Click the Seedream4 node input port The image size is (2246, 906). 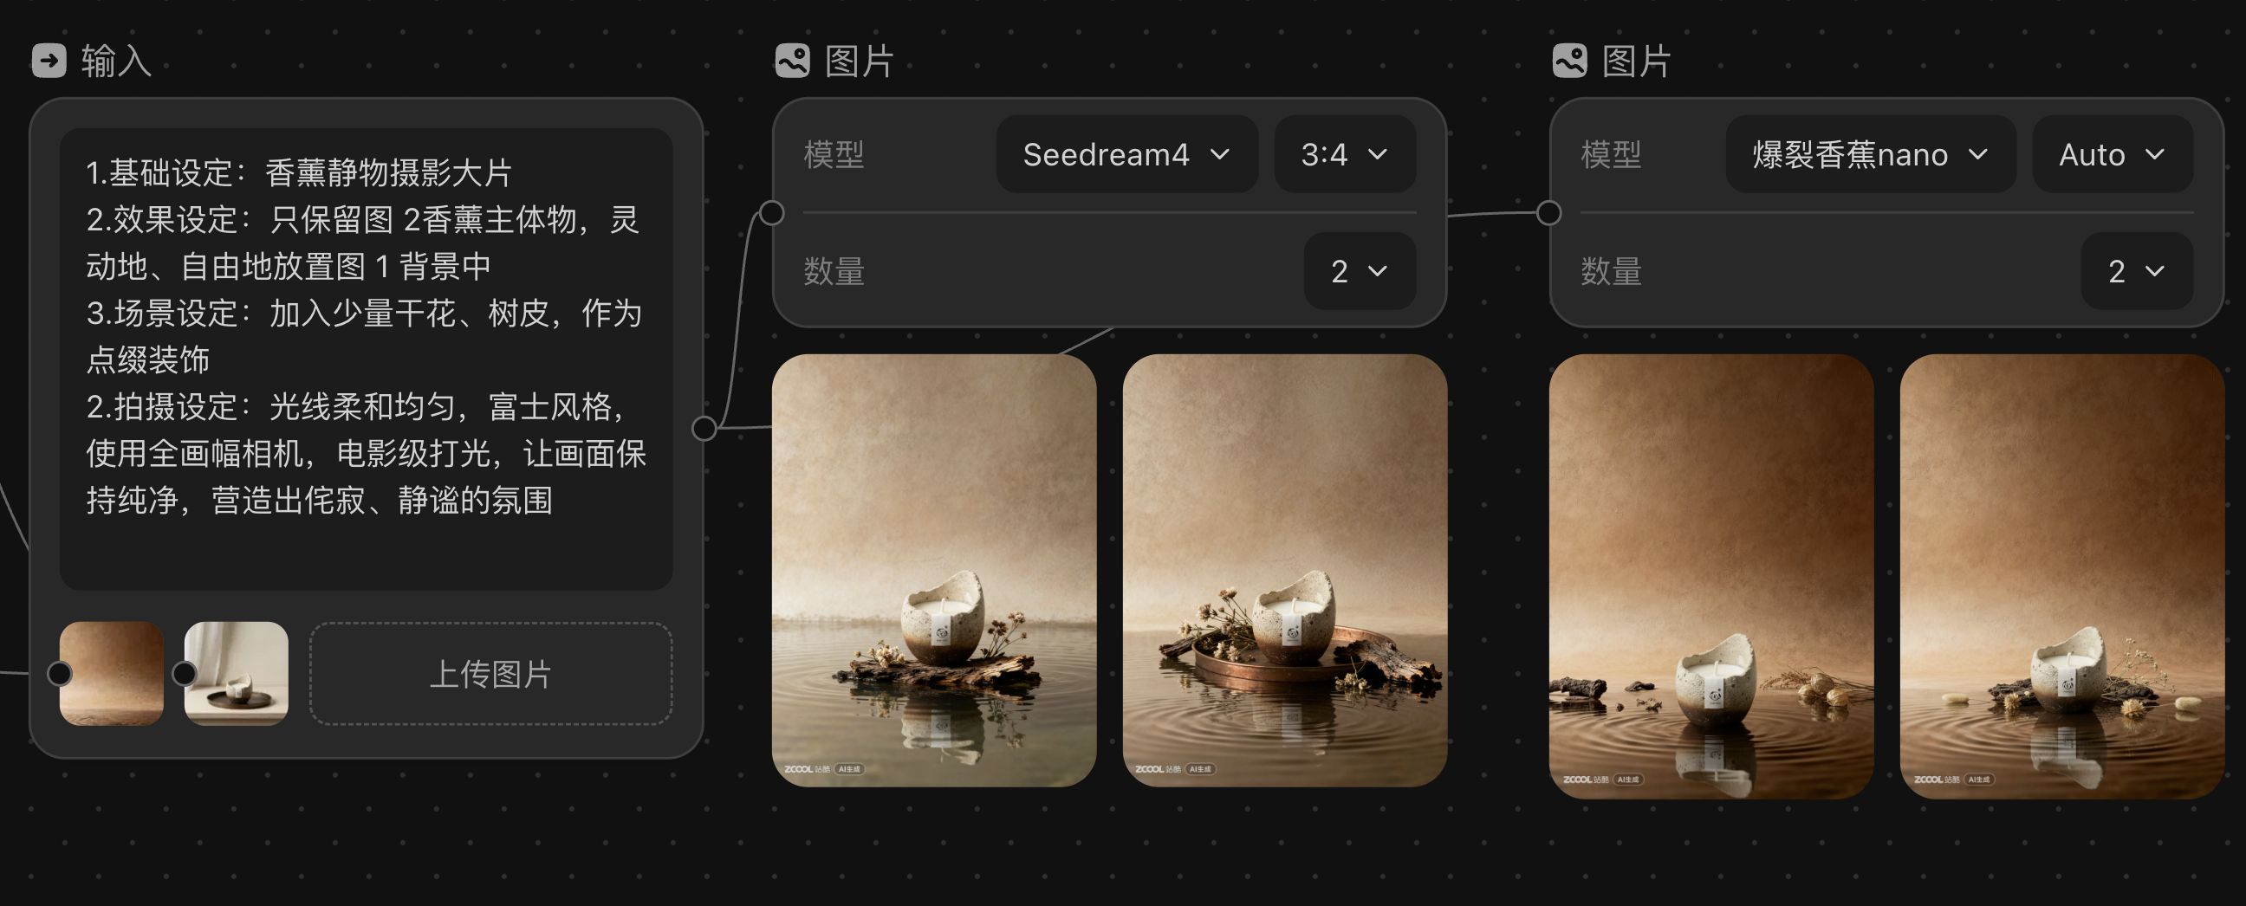(x=771, y=212)
